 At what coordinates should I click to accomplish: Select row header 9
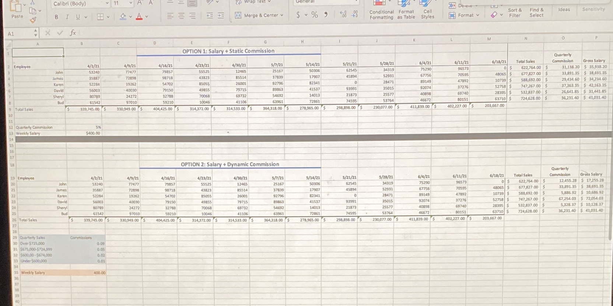pos(10,109)
